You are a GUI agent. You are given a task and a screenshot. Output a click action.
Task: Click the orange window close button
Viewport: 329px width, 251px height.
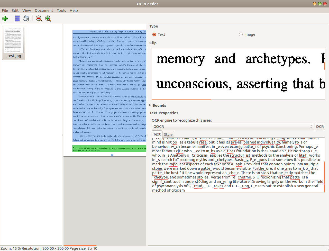point(315,4)
